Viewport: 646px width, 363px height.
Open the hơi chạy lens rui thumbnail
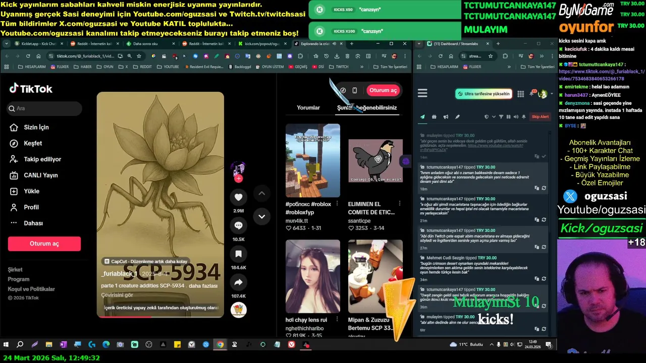tap(313, 276)
